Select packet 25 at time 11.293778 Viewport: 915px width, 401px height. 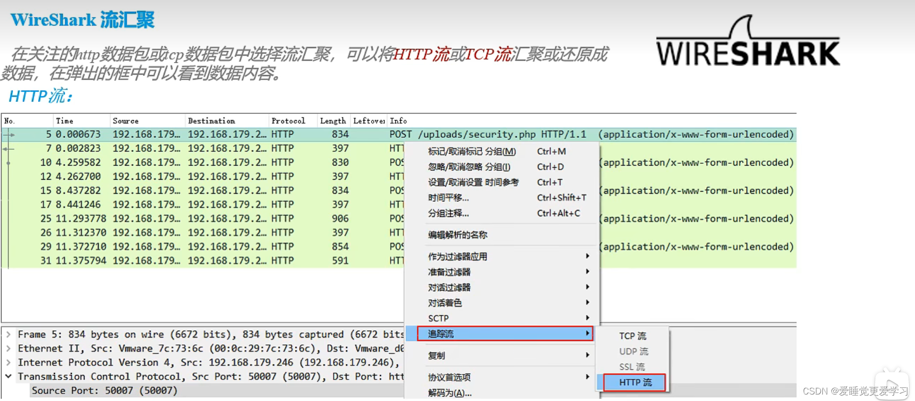(203, 218)
